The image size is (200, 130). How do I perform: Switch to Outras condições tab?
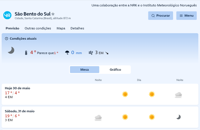click(x=38, y=28)
